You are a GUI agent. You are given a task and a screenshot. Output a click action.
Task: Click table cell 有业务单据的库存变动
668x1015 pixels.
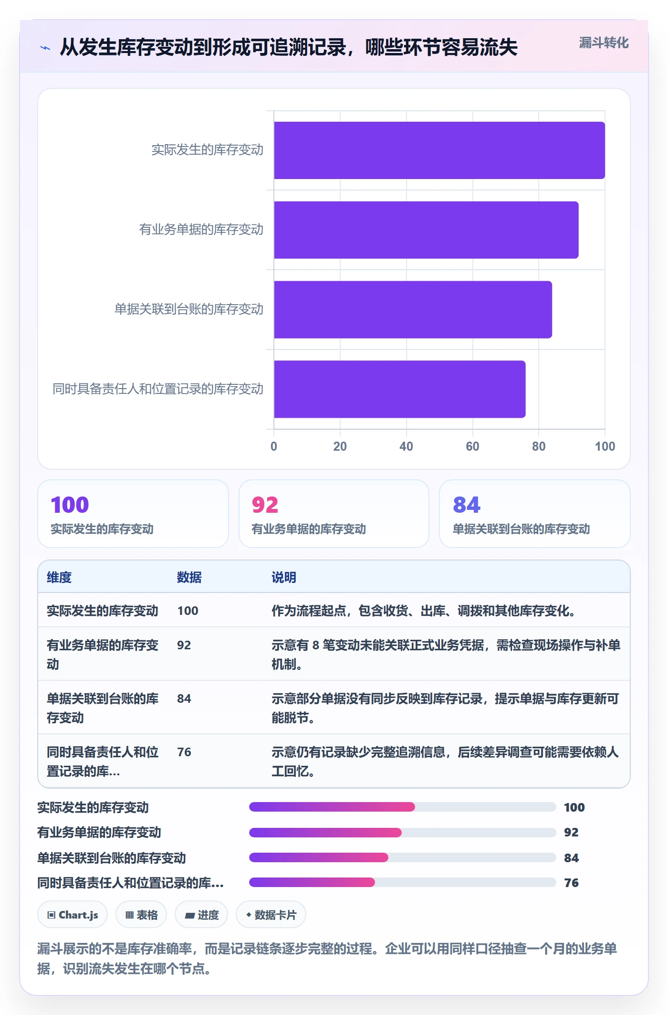click(103, 654)
